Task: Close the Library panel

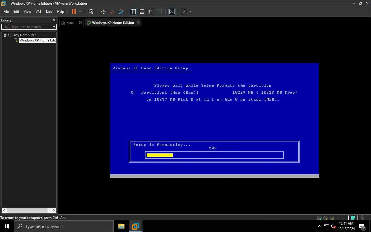Action: tap(54, 20)
